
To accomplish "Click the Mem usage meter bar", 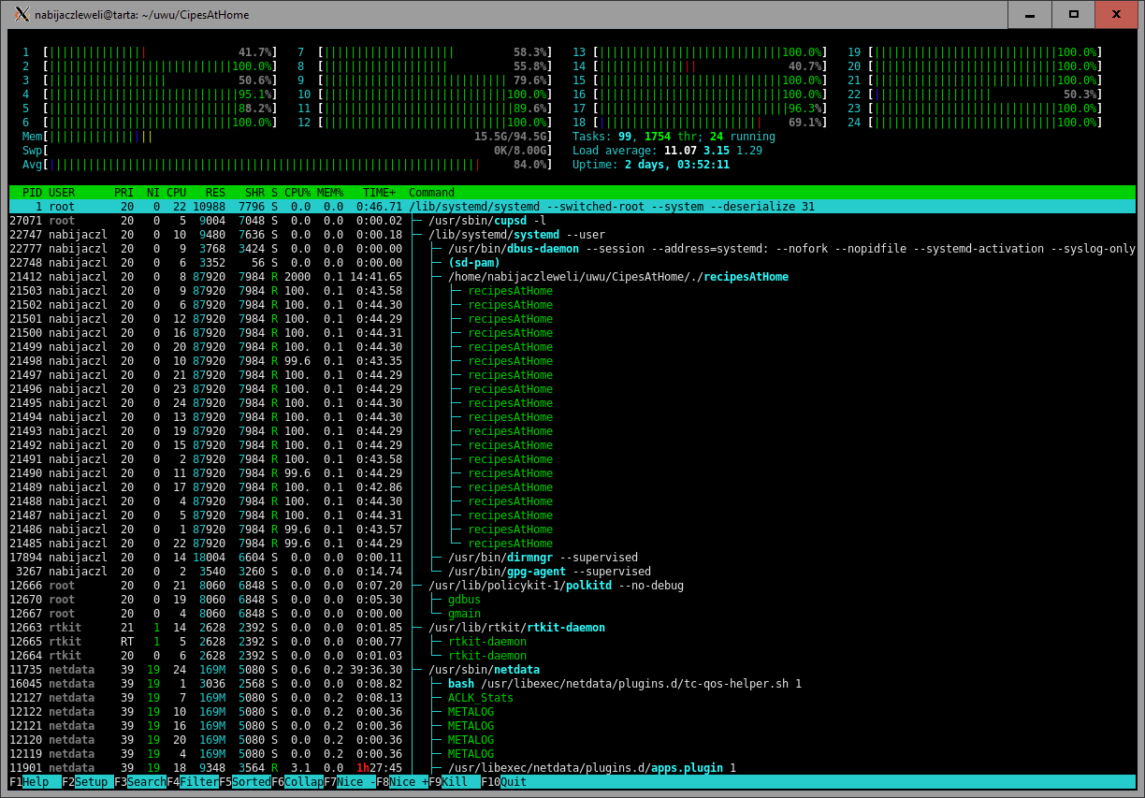I will pyautogui.click(x=281, y=137).
